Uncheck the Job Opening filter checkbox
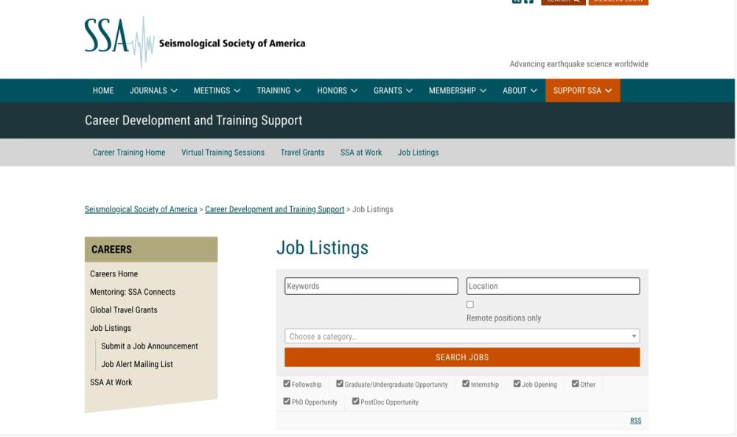This screenshot has width=737, height=437. (517, 383)
